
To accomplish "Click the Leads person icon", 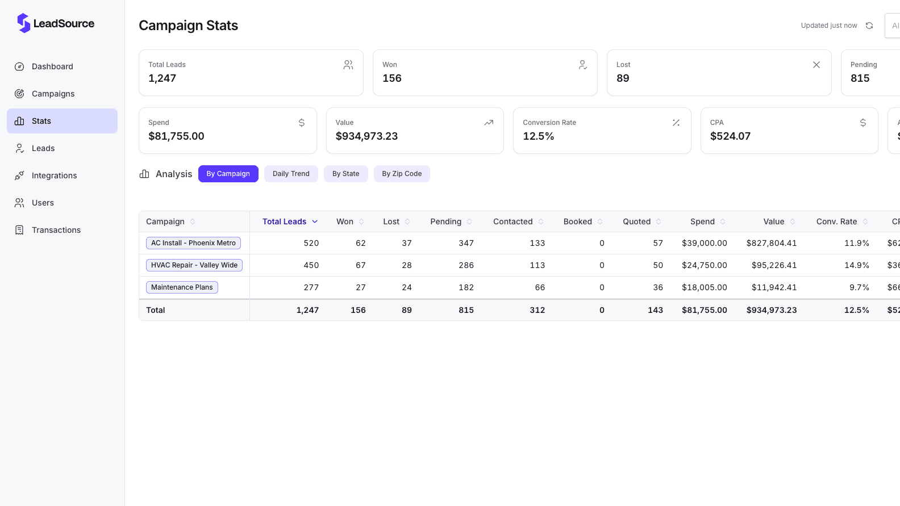I will click(19, 148).
